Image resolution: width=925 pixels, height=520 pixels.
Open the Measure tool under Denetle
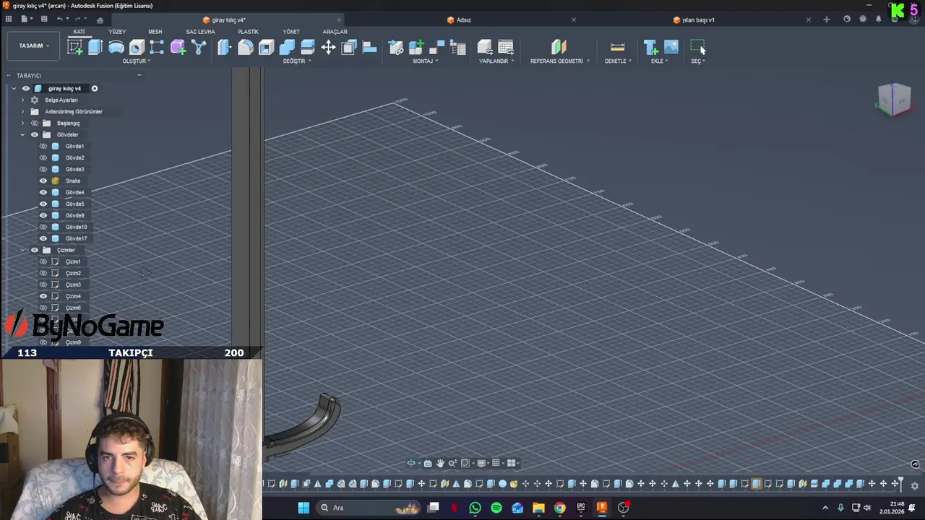click(x=617, y=48)
